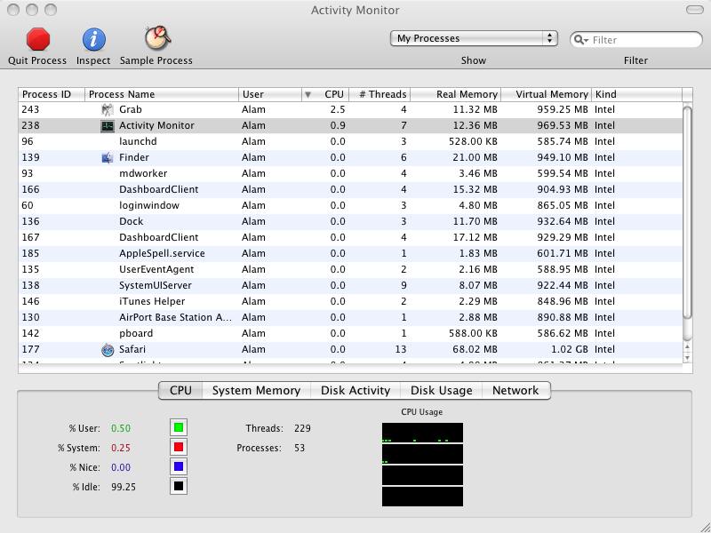Image resolution: width=711 pixels, height=533 pixels.
Task: Switch to the Disk Activity tab
Action: pos(355,390)
